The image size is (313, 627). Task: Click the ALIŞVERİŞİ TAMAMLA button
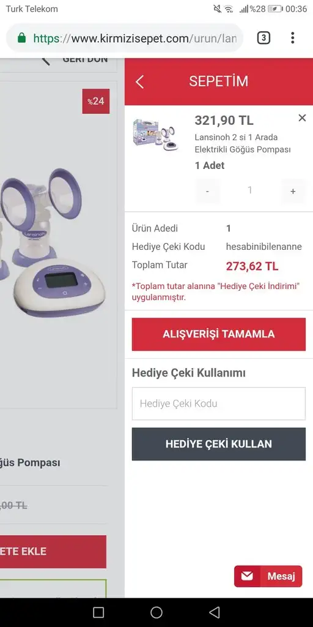pos(219,334)
